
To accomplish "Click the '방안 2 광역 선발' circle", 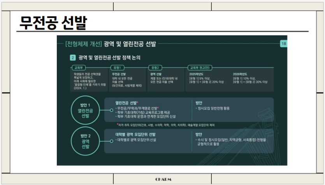I will (85, 141).
